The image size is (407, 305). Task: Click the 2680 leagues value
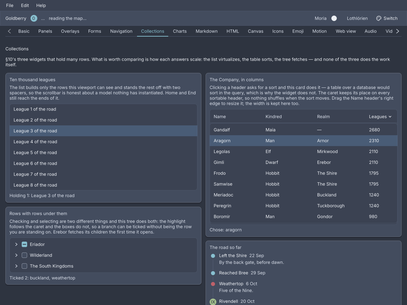click(374, 130)
